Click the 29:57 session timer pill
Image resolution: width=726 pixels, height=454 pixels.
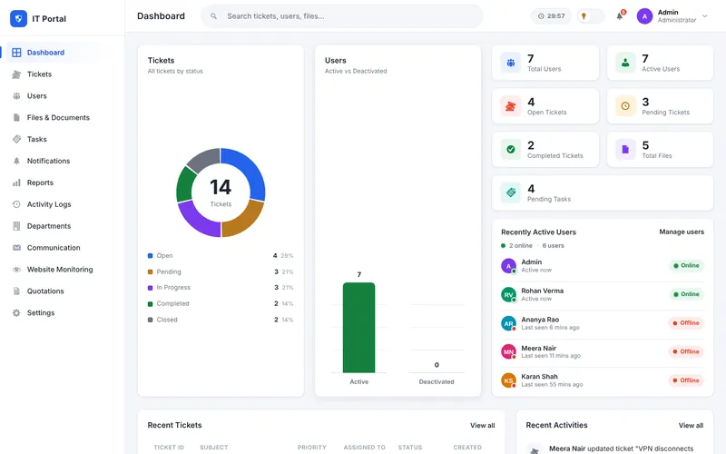pos(551,16)
